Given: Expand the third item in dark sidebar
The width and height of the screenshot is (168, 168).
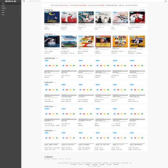Looking at the screenshot, I should [x=19, y=8].
